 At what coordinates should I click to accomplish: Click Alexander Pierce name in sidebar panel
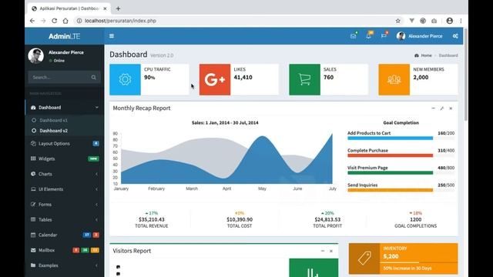[66, 52]
